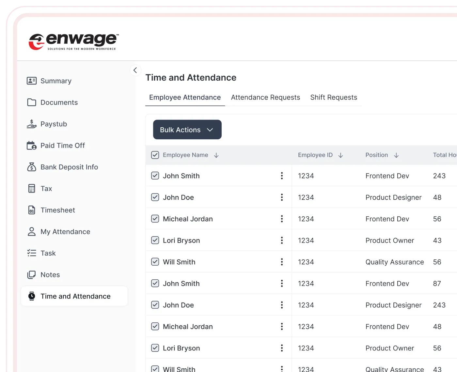This screenshot has height=372, width=457.
Task: Uncheck the first Will Smith row checkbox
Action: pyautogui.click(x=155, y=262)
